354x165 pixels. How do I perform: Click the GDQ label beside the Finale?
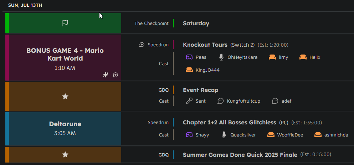tap(164, 155)
